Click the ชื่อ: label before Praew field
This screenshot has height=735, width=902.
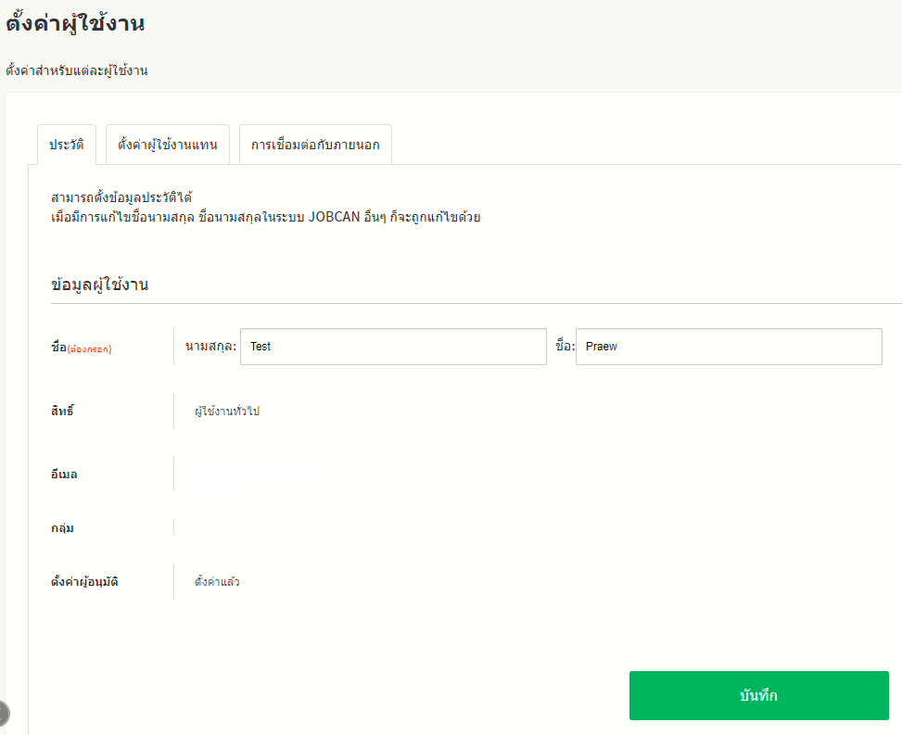[x=565, y=347]
